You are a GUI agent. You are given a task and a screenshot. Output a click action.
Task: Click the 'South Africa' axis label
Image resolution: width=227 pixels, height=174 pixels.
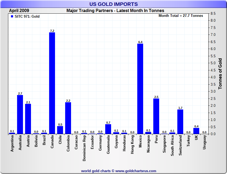tap(172, 146)
